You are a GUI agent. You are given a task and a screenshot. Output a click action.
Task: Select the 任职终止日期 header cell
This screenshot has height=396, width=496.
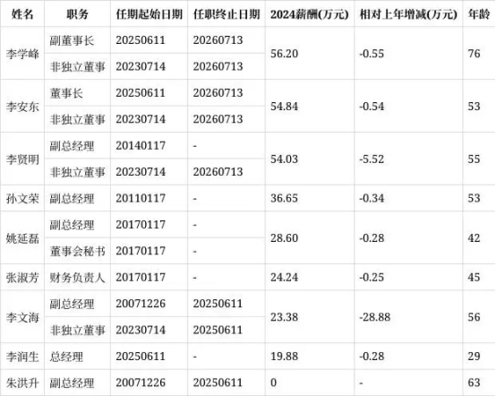tap(227, 14)
